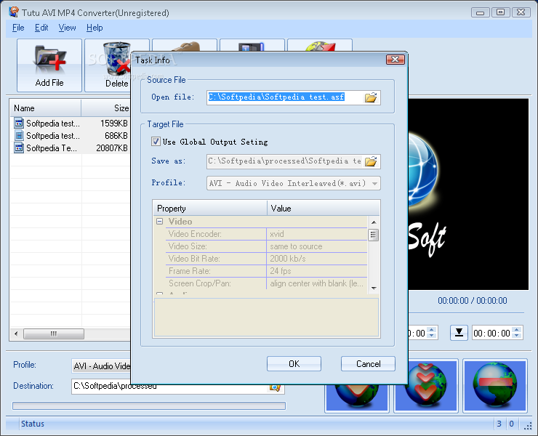538x436 pixels.
Task: Click the 20807KB size cell
Action: 112,148
